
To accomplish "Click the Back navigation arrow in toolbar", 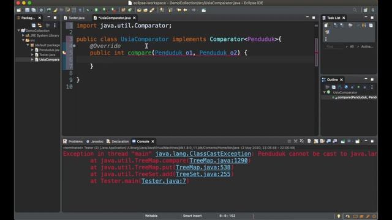I will coord(185,10).
